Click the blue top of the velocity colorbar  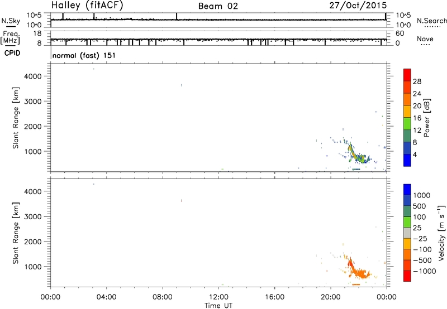tap(407, 190)
